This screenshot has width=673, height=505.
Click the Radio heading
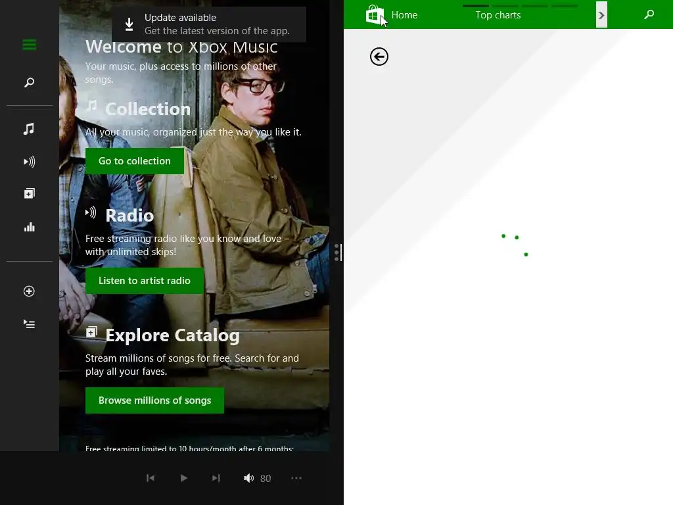pyautogui.click(x=129, y=216)
